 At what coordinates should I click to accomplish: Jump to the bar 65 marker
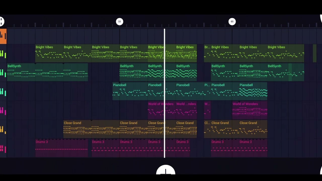[x=232, y=22]
